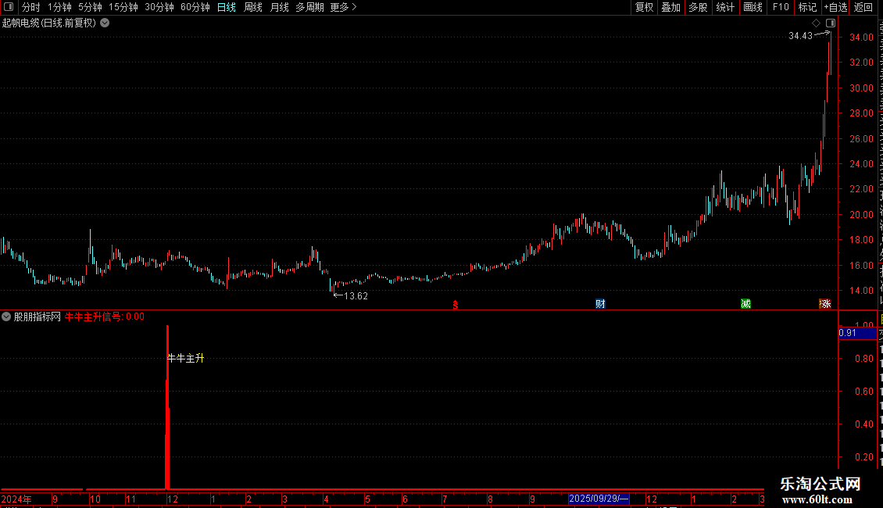Click the 0.80 indicator axis label
This screenshot has height=508, width=883.
tap(863, 358)
